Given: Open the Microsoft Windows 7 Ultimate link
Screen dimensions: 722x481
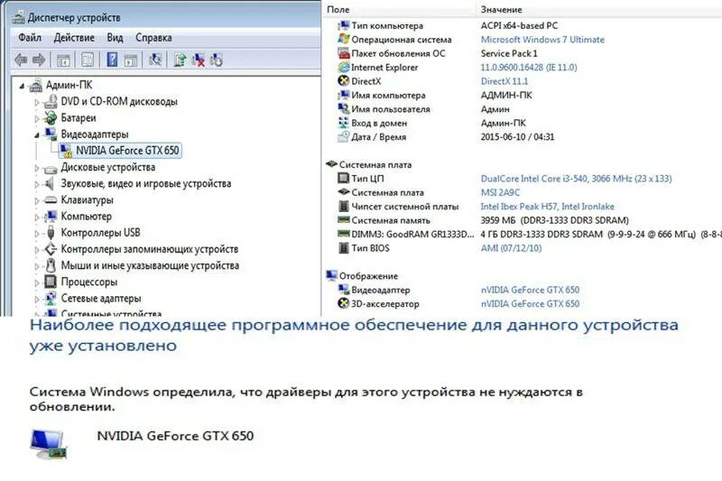Looking at the screenshot, I should click(542, 40).
